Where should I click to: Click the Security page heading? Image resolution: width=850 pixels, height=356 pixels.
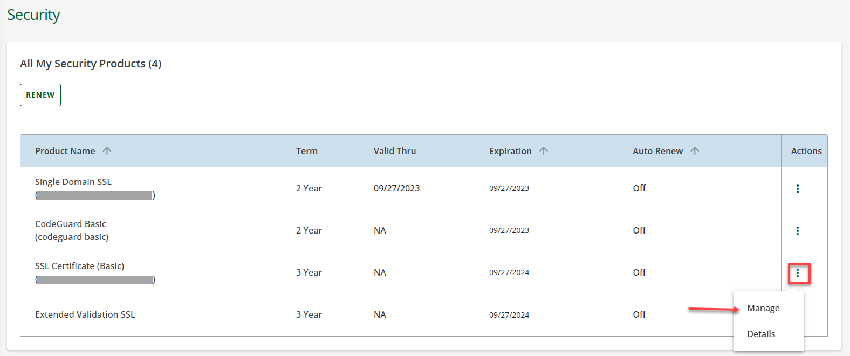tap(33, 15)
